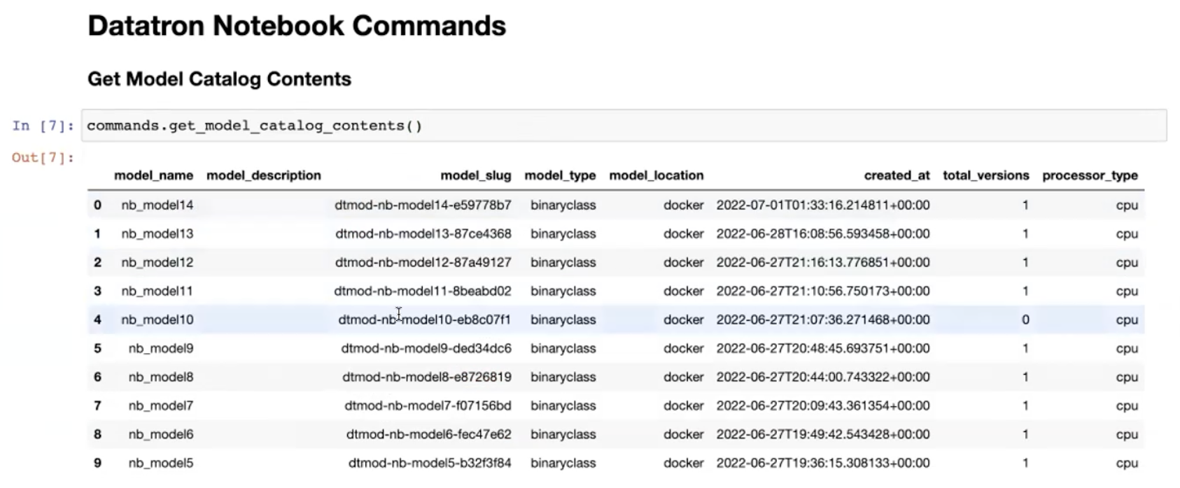1180x488 pixels.
Task: Click the processor_type column header
Action: tap(1090, 175)
